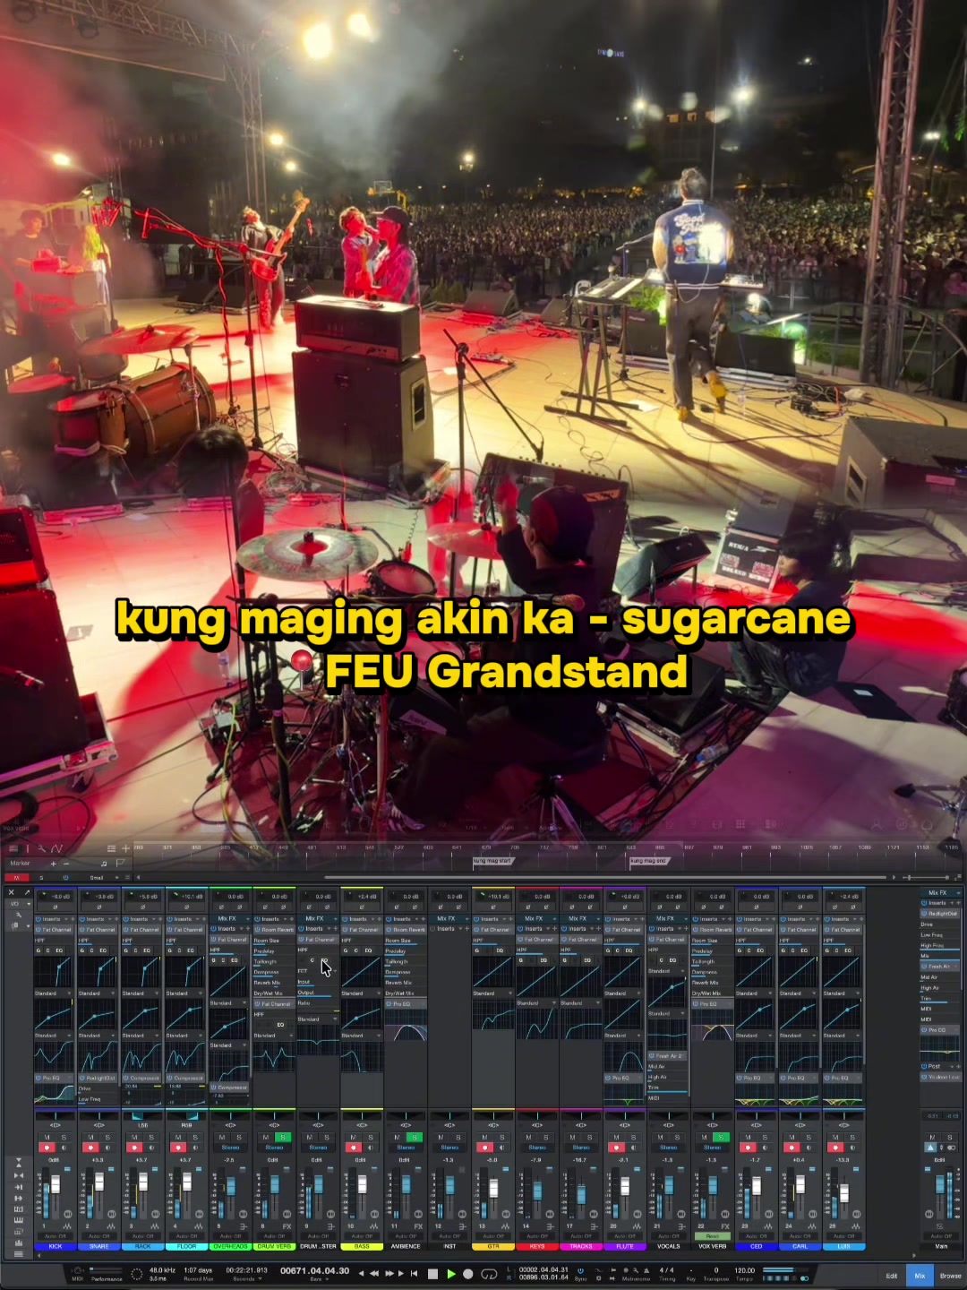Click FX channel icon on DRUM VERB
The height and width of the screenshot is (1290, 967).
[287, 1225]
